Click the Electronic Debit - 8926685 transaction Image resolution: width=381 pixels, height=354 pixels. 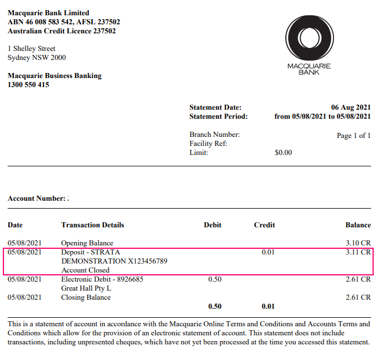pos(102,279)
